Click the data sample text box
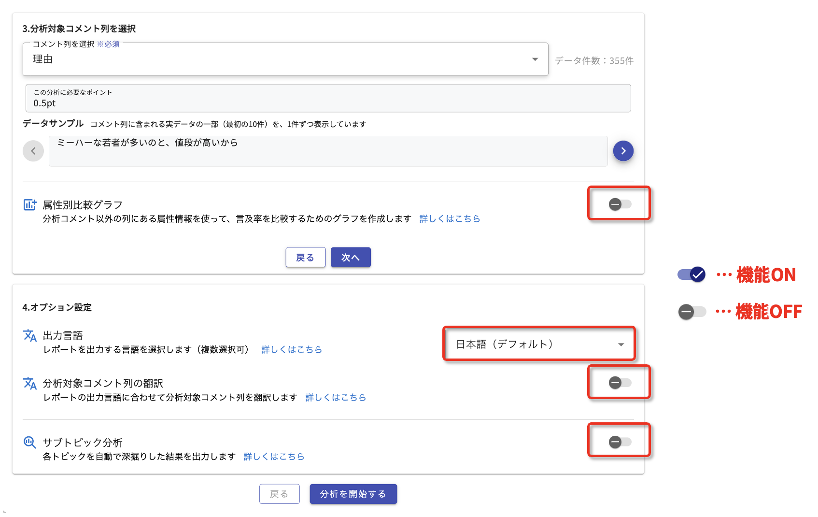818x517 pixels. (328, 151)
